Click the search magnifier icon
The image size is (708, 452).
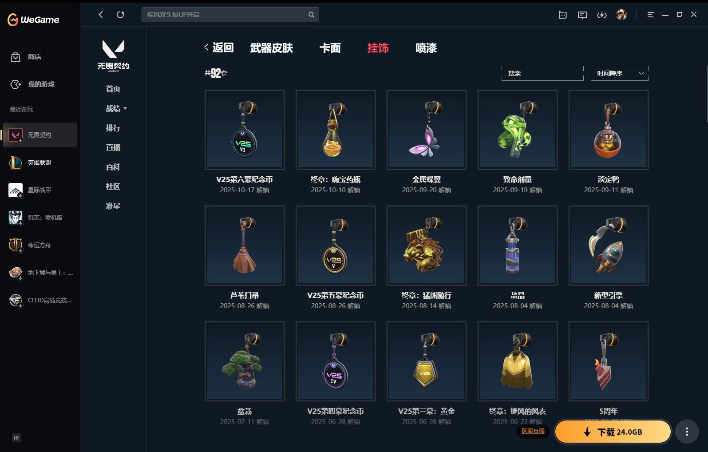coord(312,15)
